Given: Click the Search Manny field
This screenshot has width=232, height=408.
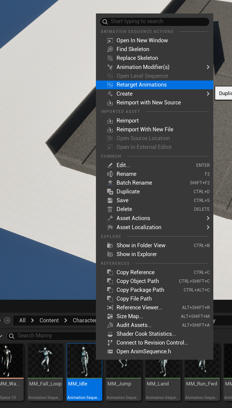Looking at the screenshot, I should [52, 336].
